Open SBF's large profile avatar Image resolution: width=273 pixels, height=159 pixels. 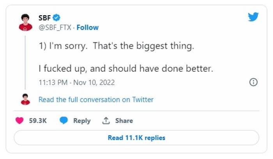pyautogui.click(x=25, y=22)
